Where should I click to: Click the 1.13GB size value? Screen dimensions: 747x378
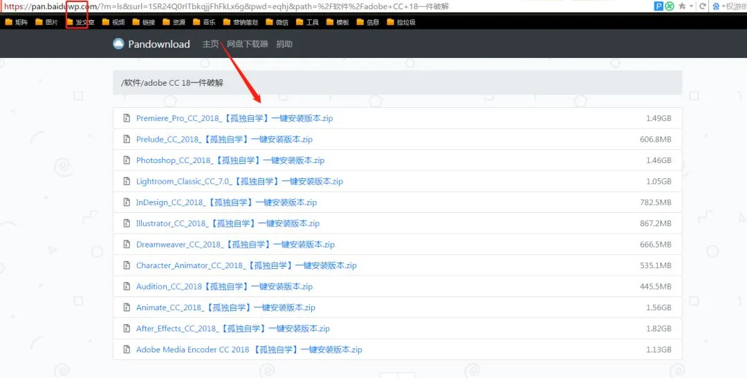658,350
